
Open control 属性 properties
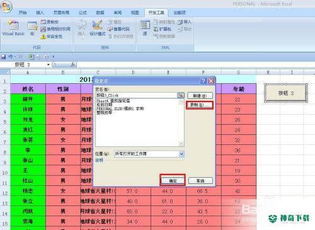115,22
